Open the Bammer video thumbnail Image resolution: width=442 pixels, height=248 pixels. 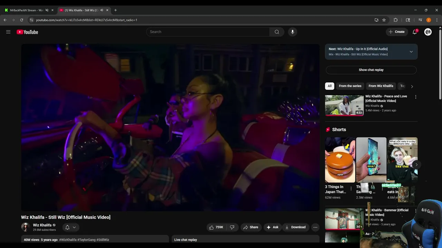point(344,219)
